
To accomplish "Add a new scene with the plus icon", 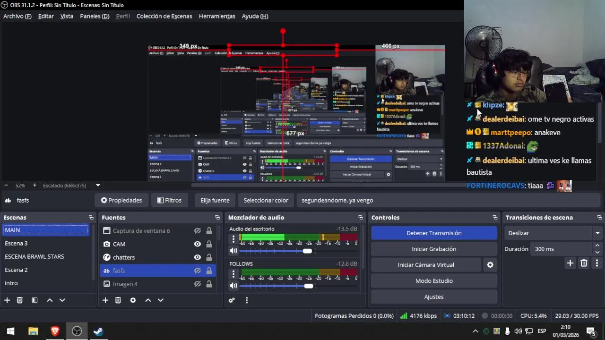I will point(7,300).
